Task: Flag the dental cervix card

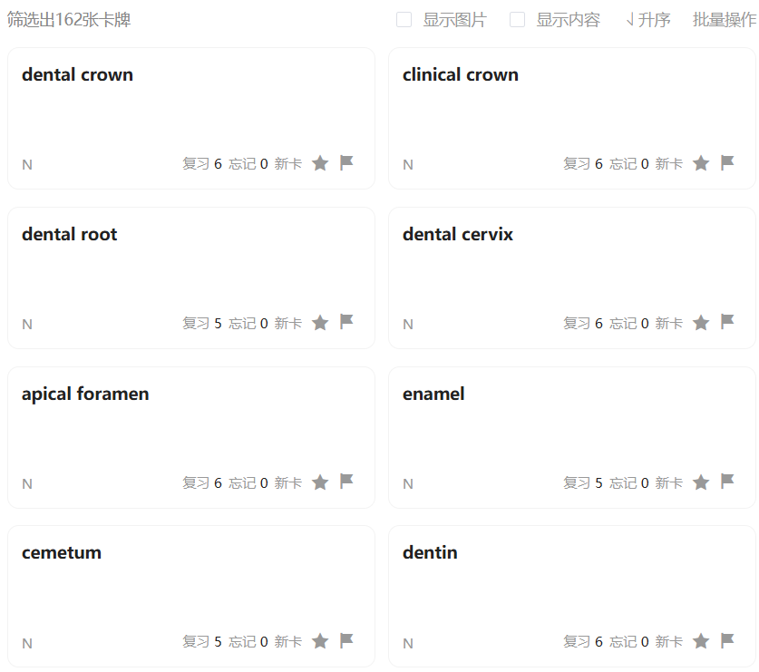Action: pos(727,322)
